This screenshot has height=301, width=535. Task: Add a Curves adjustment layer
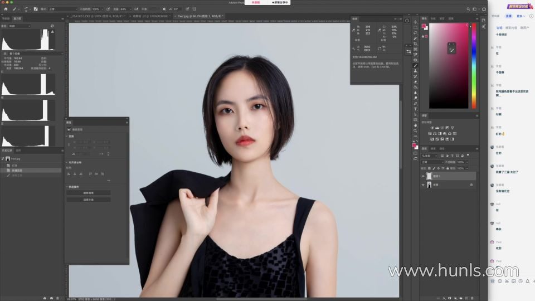click(442, 128)
